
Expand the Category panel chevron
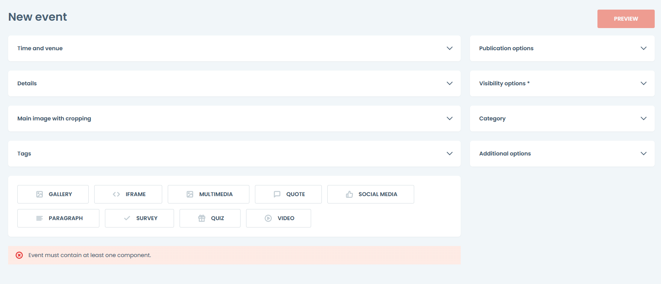coord(644,119)
